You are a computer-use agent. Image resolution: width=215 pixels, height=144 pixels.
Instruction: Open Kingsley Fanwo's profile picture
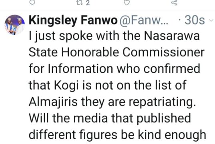[15, 25]
